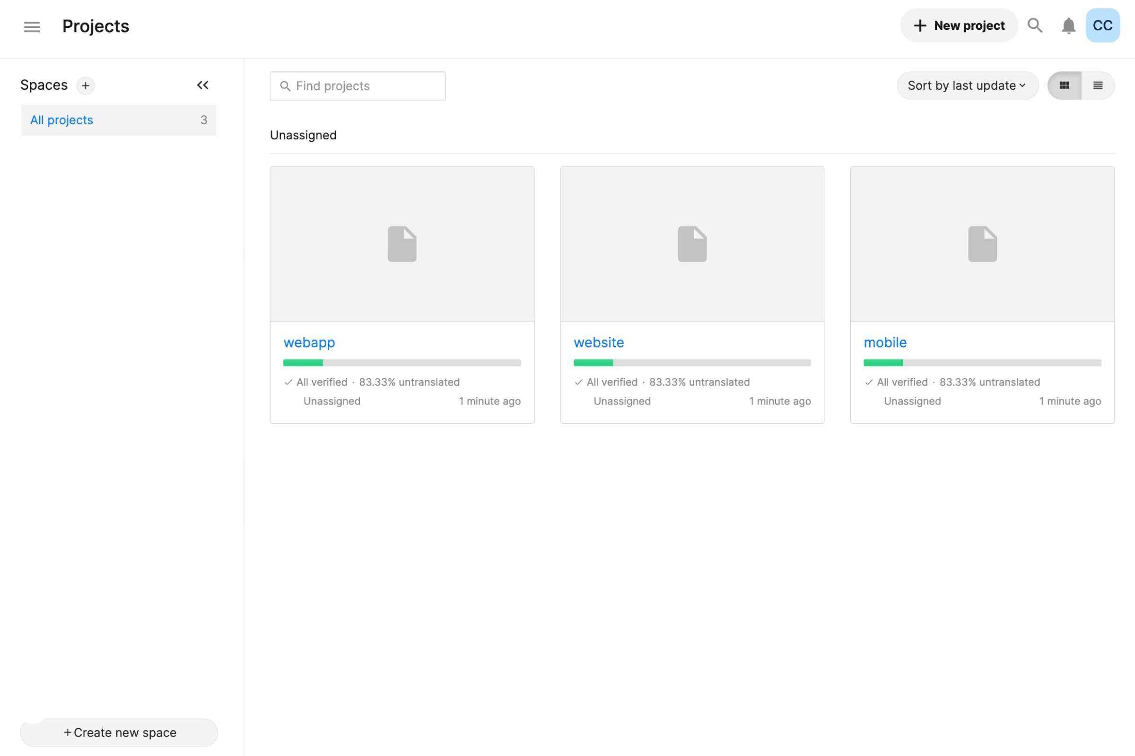Click the New project button
This screenshot has height=756, width=1135.
pyautogui.click(x=959, y=26)
